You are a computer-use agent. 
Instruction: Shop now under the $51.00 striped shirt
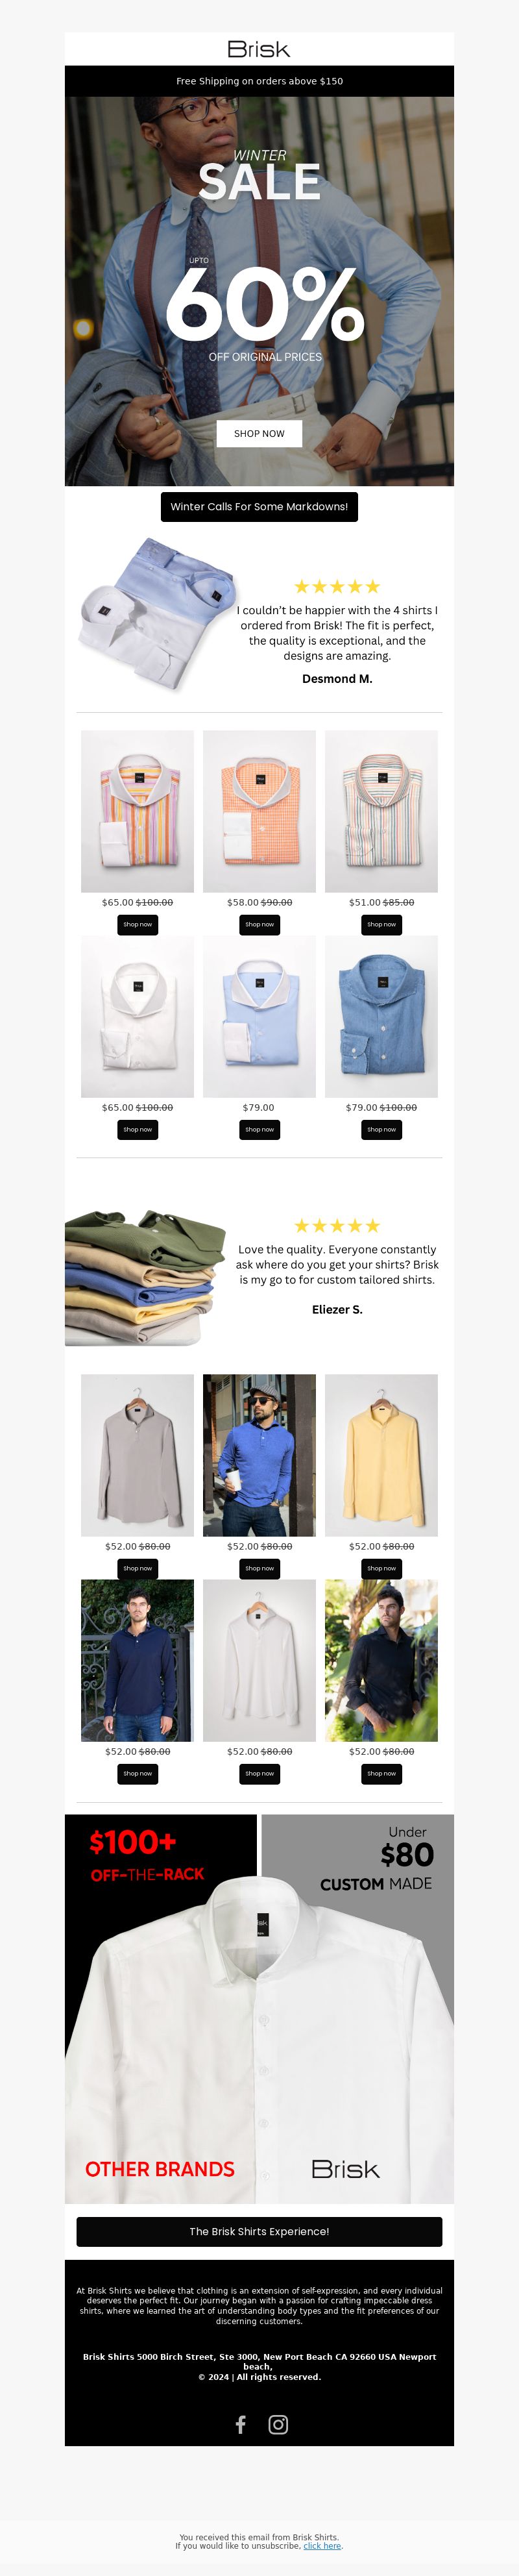[381, 925]
